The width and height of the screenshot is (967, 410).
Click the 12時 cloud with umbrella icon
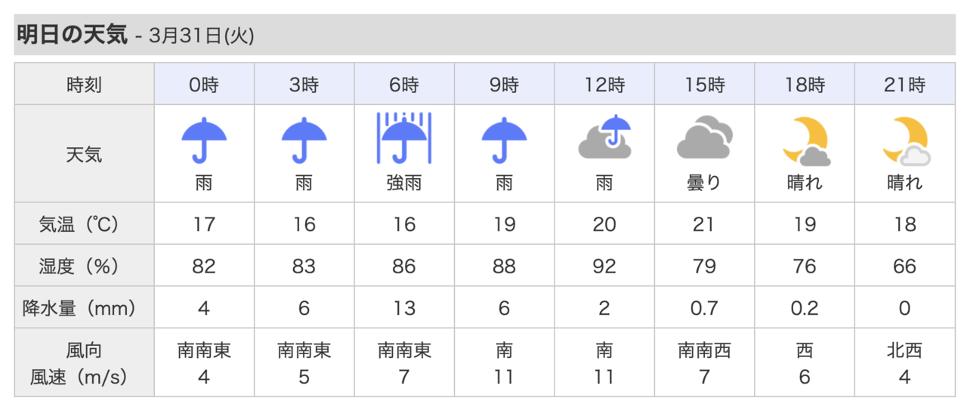click(604, 137)
